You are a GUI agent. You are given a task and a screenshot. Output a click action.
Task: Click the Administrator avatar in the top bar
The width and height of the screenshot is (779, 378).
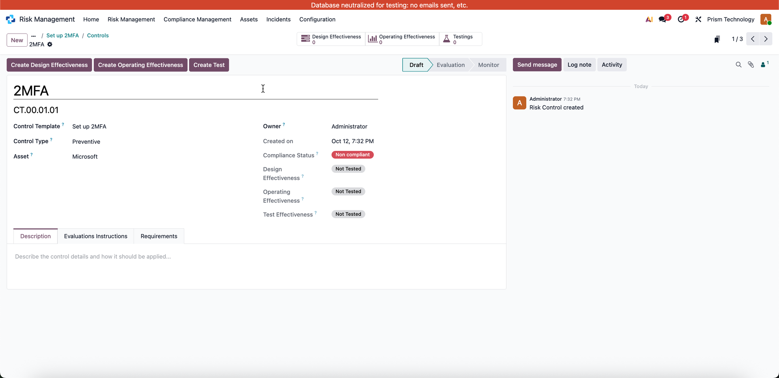click(x=767, y=19)
